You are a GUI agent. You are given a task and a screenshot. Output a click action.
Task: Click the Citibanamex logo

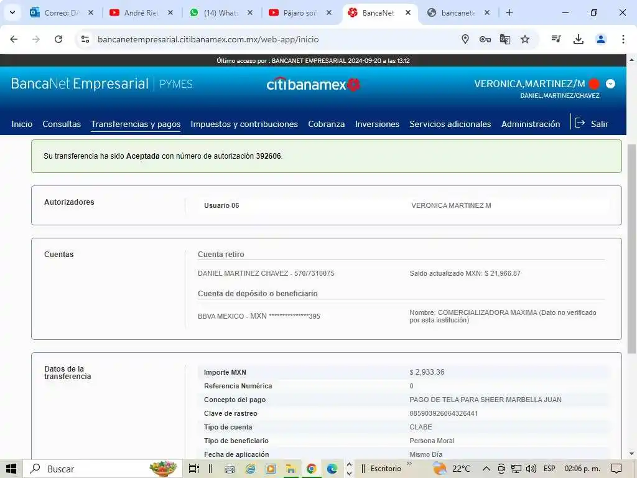(x=314, y=84)
